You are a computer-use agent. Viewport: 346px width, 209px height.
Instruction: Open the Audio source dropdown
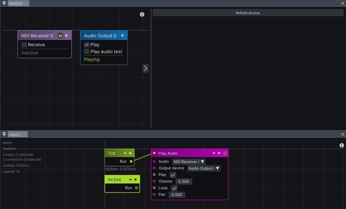click(189, 162)
